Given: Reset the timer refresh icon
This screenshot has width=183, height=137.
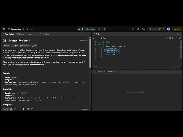Looking at the screenshot, I should [x=160, y=29].
